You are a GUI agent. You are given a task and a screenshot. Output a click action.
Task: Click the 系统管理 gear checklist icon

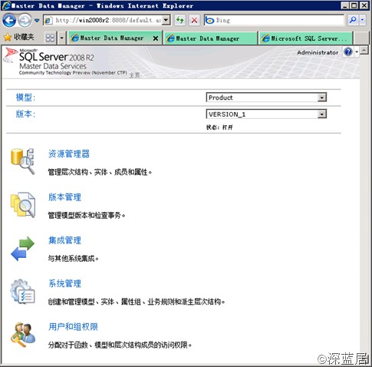(22, 292)
